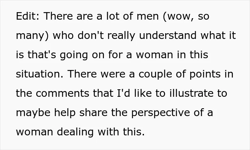Click the word "that's" in the third line
The image size is (250, 150).
click(x=42, y=55)
